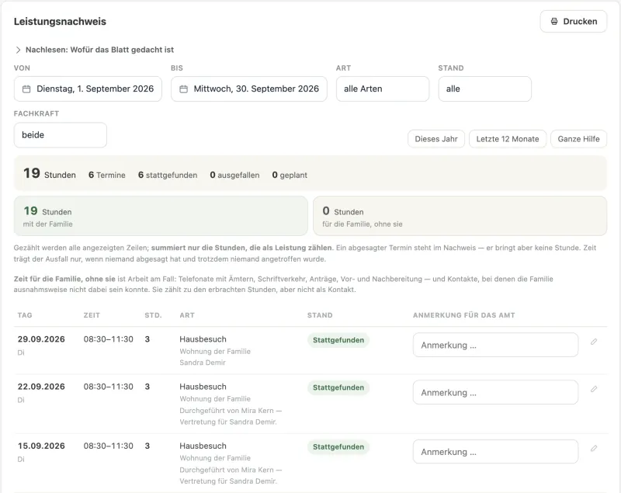This screenshot has width=621, height=493.
Task: Select the 'Dieses Jahr' quick range
Action: (436, 139)
